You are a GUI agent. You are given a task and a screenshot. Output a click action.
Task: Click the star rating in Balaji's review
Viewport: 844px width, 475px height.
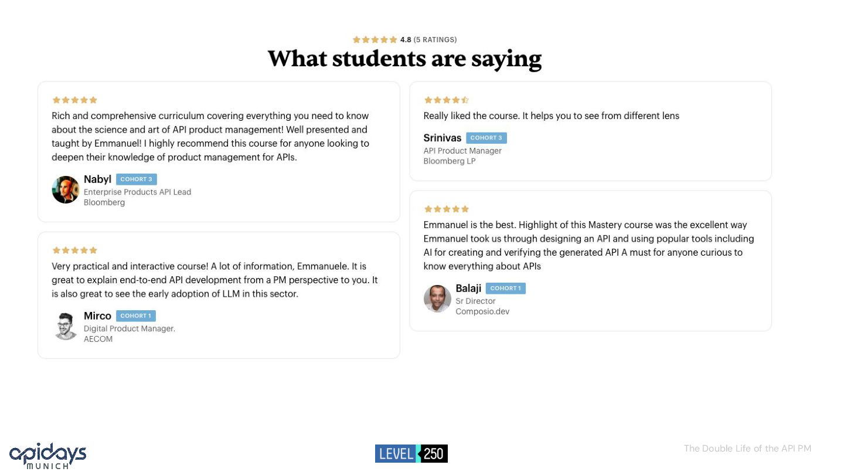click(447, 209)
